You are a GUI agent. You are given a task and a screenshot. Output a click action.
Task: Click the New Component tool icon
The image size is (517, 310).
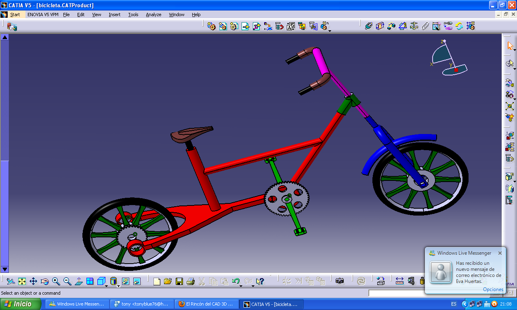pos(211,26)
